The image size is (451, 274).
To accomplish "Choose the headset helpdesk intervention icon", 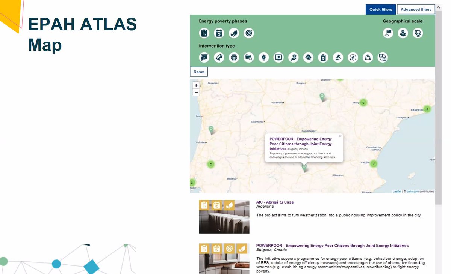I will click(x=308, y=57).
